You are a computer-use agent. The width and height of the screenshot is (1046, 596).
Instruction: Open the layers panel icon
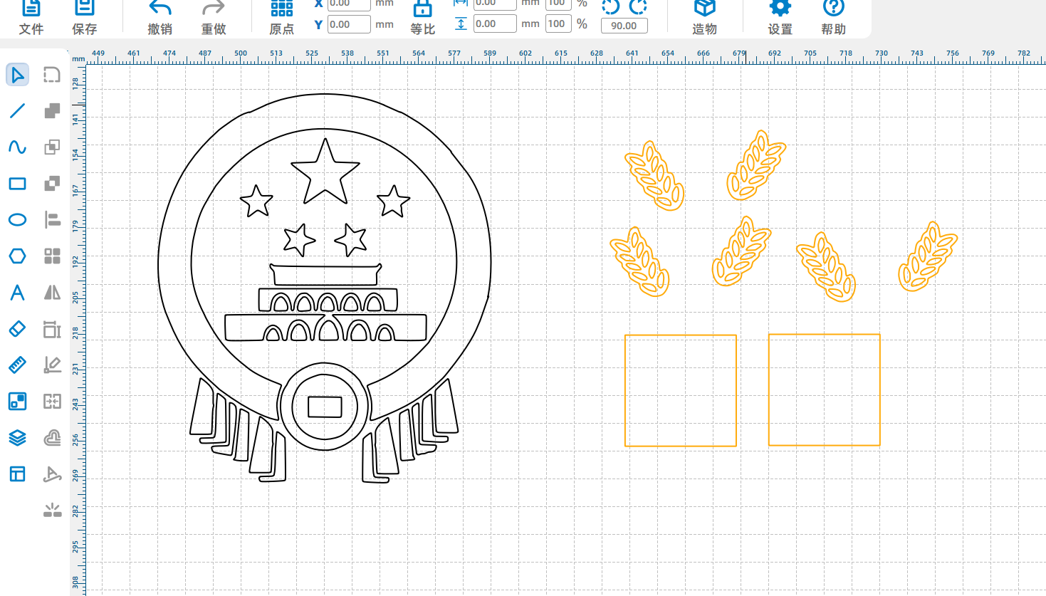click(18, 437)
